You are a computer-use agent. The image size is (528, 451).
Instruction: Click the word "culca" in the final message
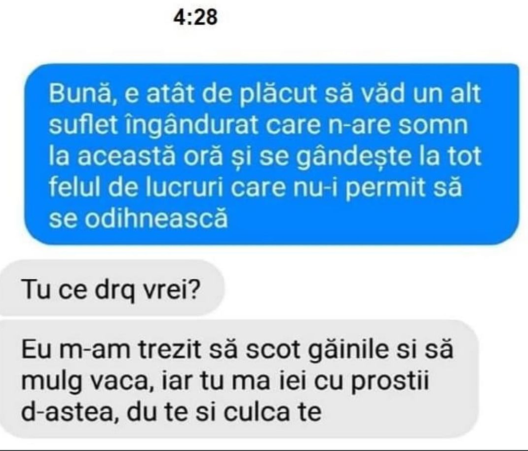point(257,412)
